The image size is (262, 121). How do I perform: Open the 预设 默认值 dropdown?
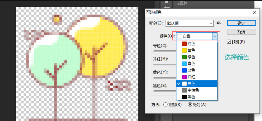point(189,23)
